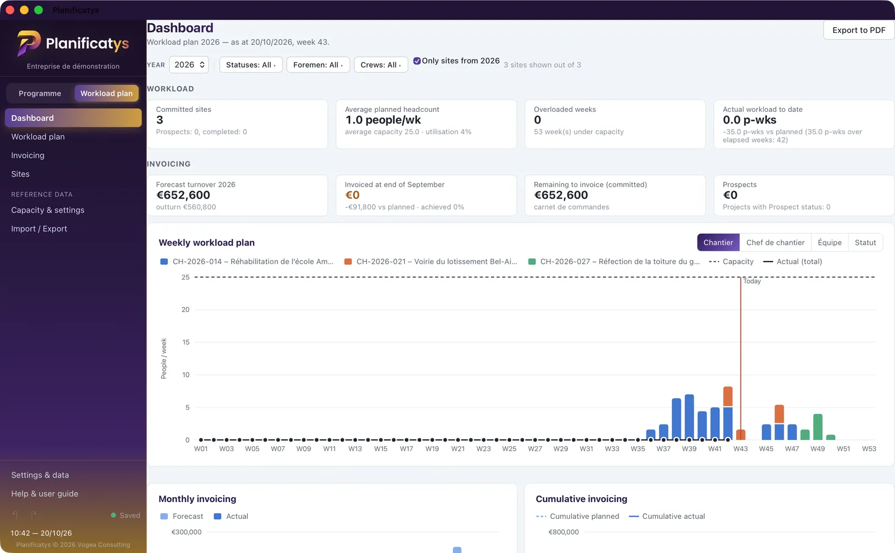Screen dimensions: 895x553
Task: Click the green Saved status dot
Action: 114,516
